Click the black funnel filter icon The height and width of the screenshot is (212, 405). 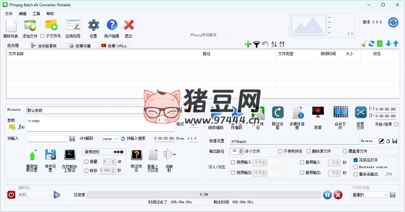(256, 44)
